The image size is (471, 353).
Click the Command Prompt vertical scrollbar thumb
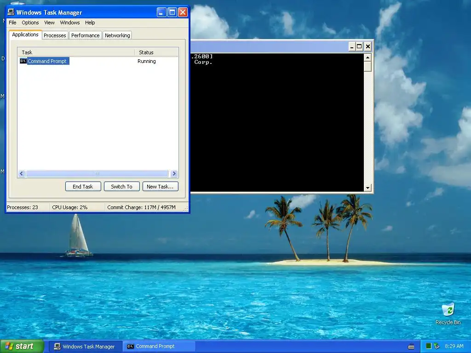368,66
